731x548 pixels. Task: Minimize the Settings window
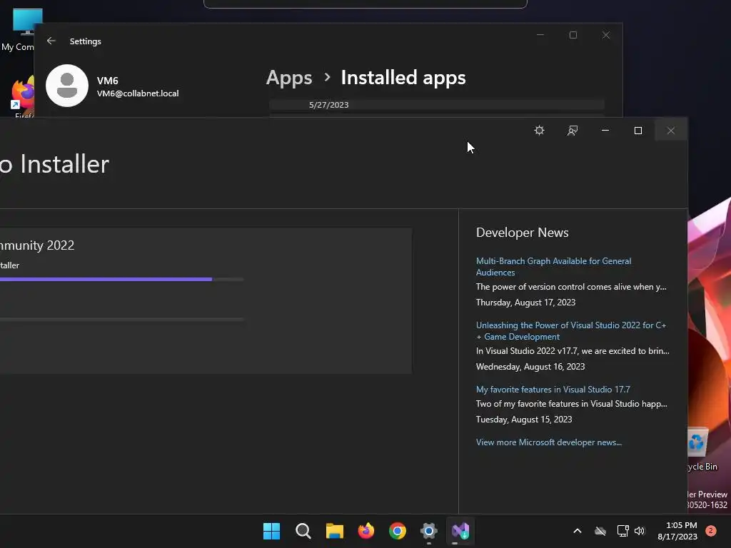pyautogui.click(x=540, y=35)
